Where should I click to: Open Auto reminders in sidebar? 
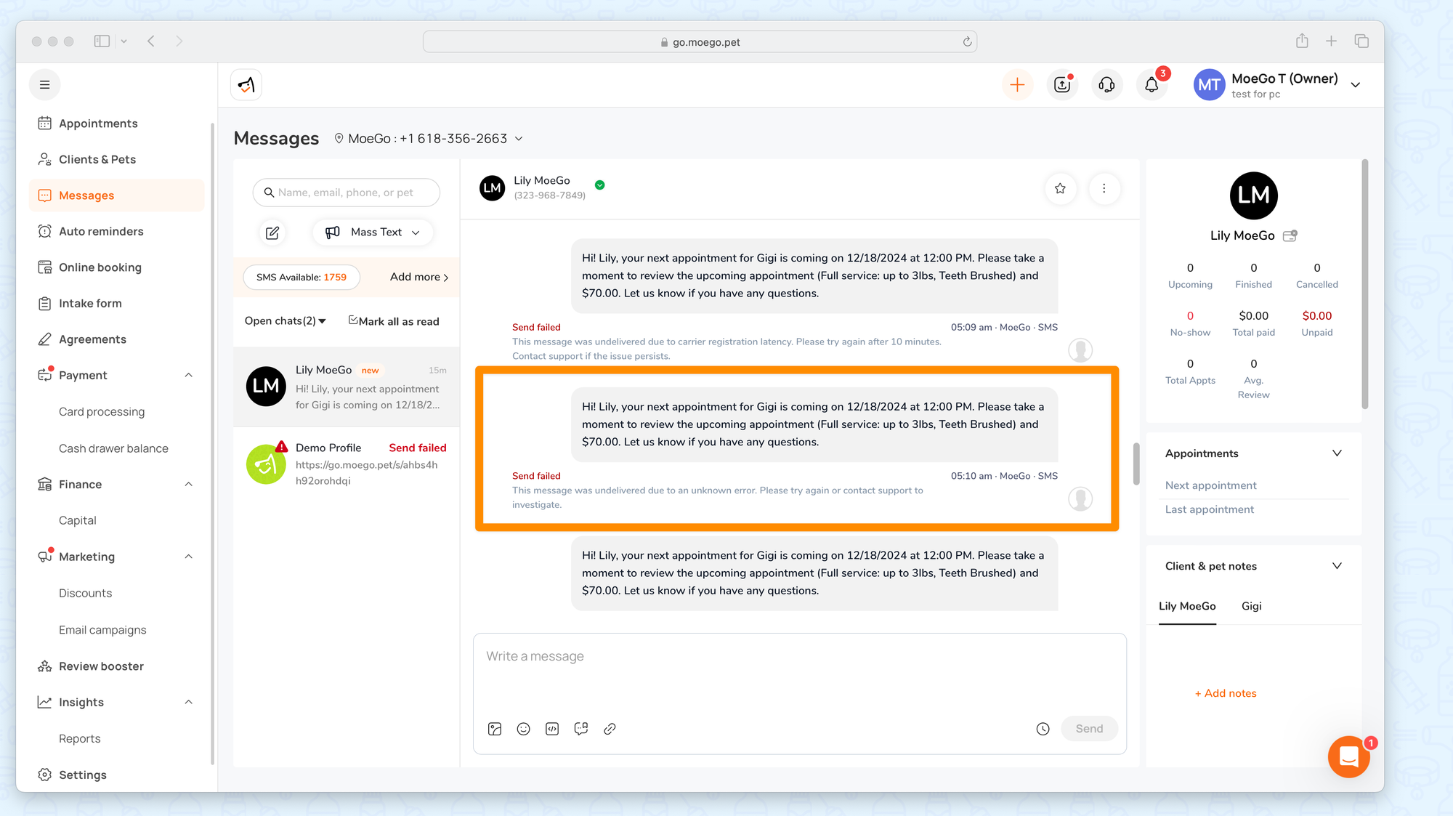click(101, 231)
